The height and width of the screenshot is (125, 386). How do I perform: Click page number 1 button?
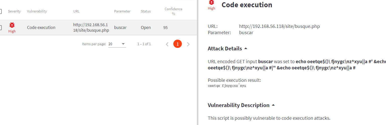[178, 44]
